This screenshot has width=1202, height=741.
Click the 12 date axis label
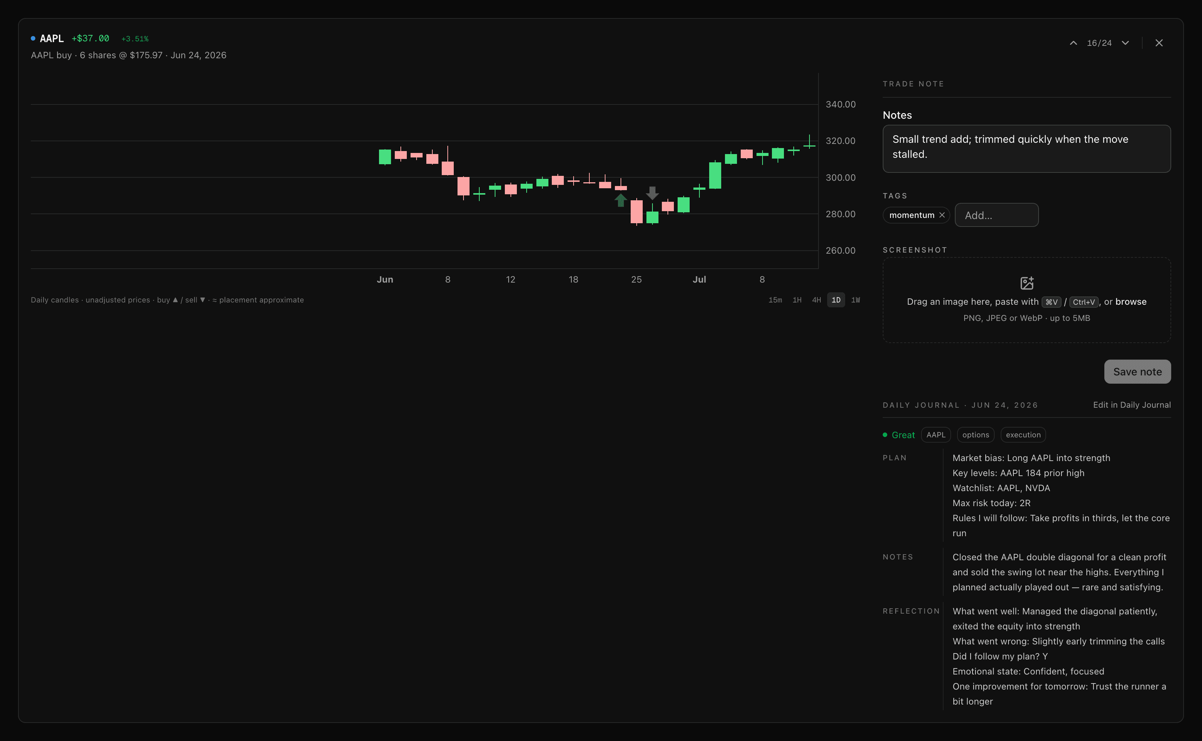510,279
